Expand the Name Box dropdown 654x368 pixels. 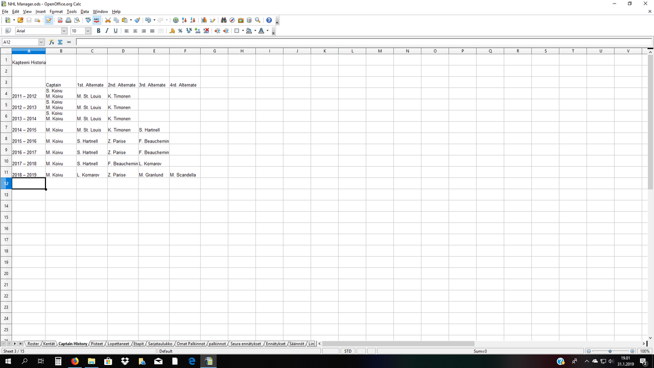coord(41,42)
